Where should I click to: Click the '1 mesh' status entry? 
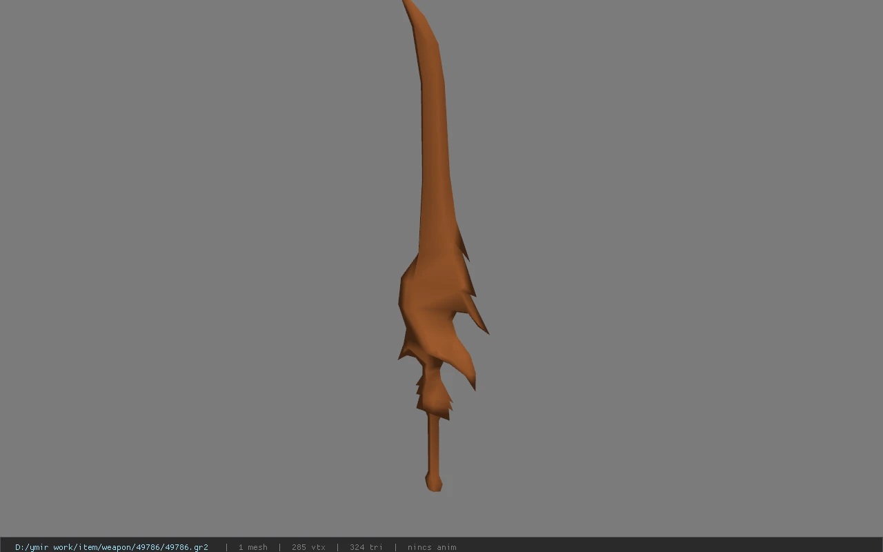252,547
